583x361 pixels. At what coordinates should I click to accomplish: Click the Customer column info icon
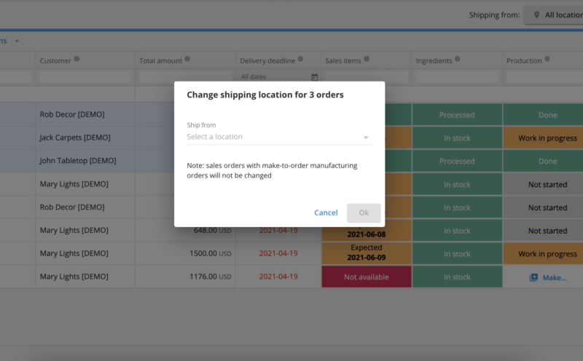click(x=77, y=59)
